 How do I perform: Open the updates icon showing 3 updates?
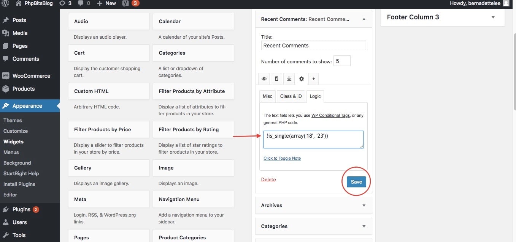[64, 4]
